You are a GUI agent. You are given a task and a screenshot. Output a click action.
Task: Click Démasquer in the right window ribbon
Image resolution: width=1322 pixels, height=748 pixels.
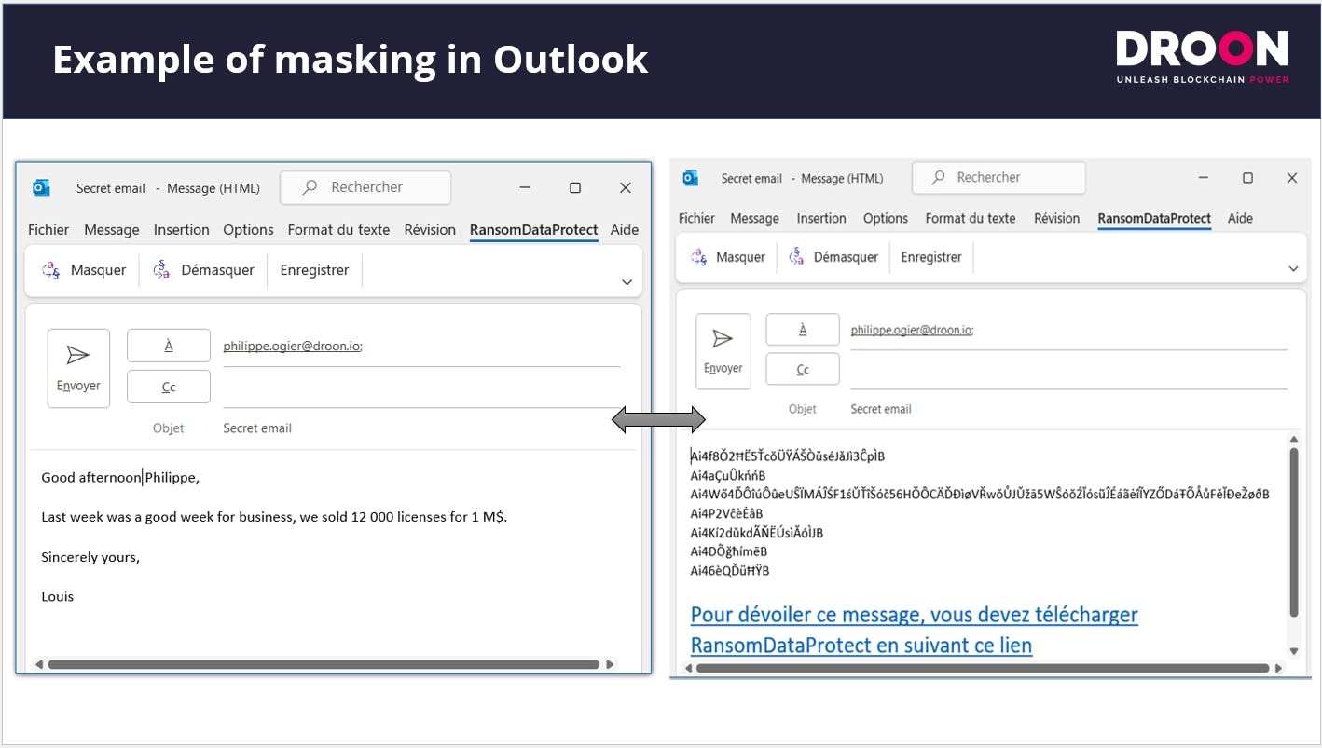[x=833, y=257]
